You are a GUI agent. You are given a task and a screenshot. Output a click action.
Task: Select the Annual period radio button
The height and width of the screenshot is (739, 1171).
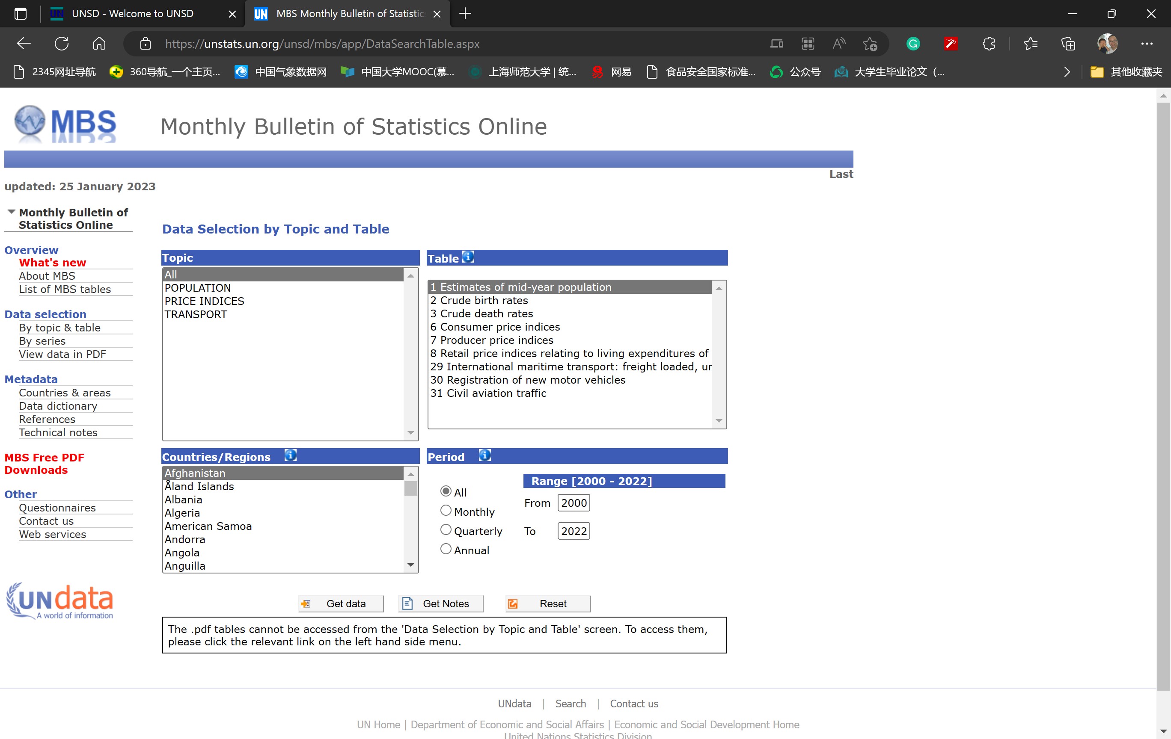tap(446, 550)
